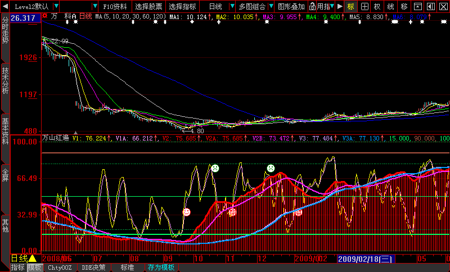The image size is (450, 272).
Task: Click the play arrow icon in the toolbar
Action: [x=340, y=6]
